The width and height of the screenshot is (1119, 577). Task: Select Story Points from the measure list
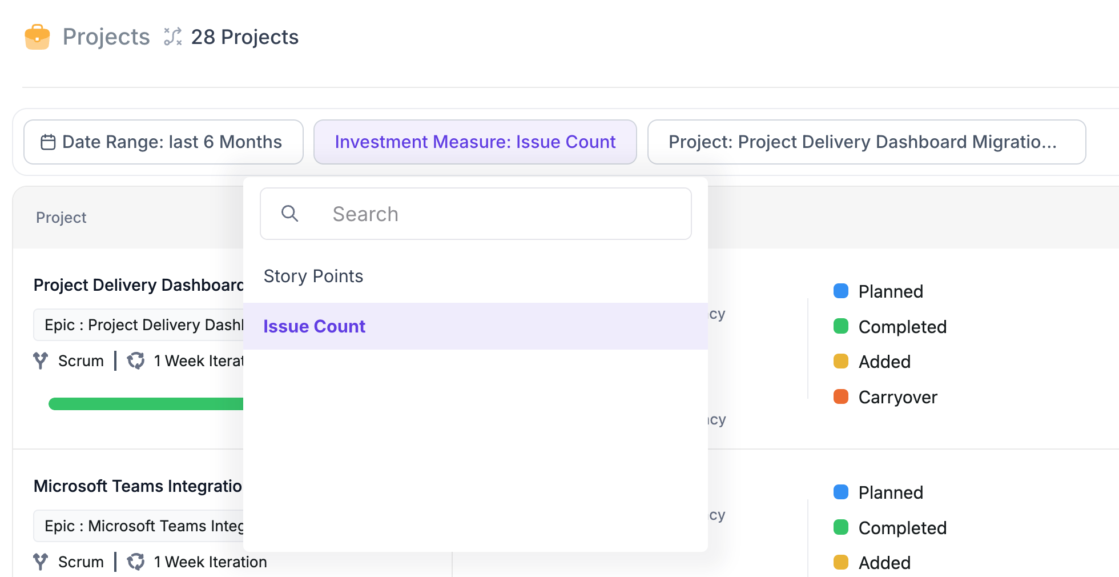coord(476,276)
